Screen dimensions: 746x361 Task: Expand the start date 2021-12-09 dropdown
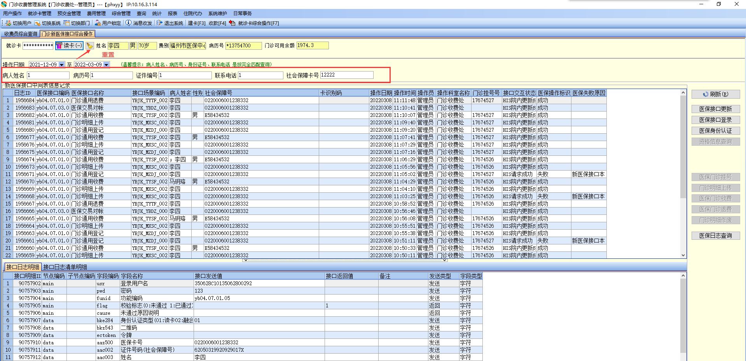point(61,65)
